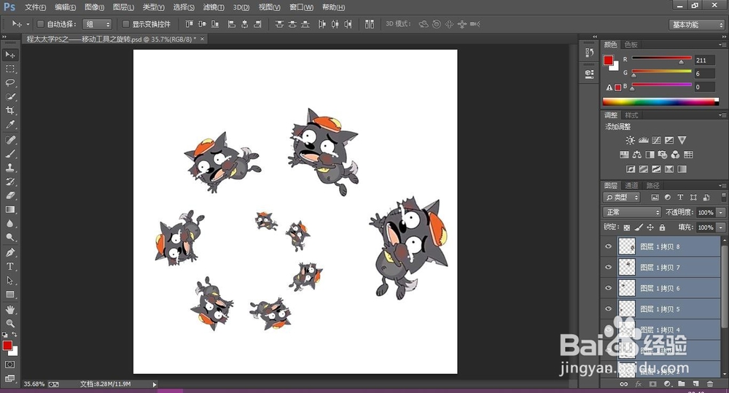Screen dimensions: 729x393
Task: Open the 文件 menu
Action: tap(35, 7)
